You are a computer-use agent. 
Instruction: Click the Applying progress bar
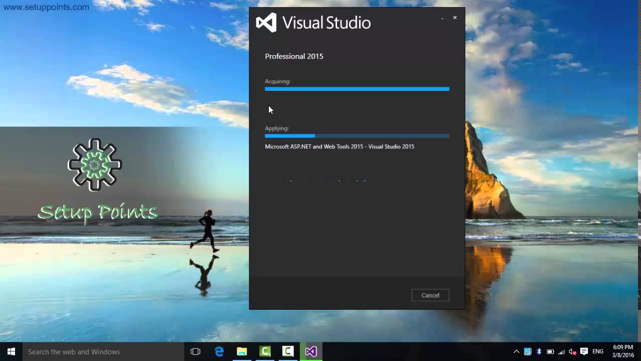pyautogui.click(x=357, y=136)
